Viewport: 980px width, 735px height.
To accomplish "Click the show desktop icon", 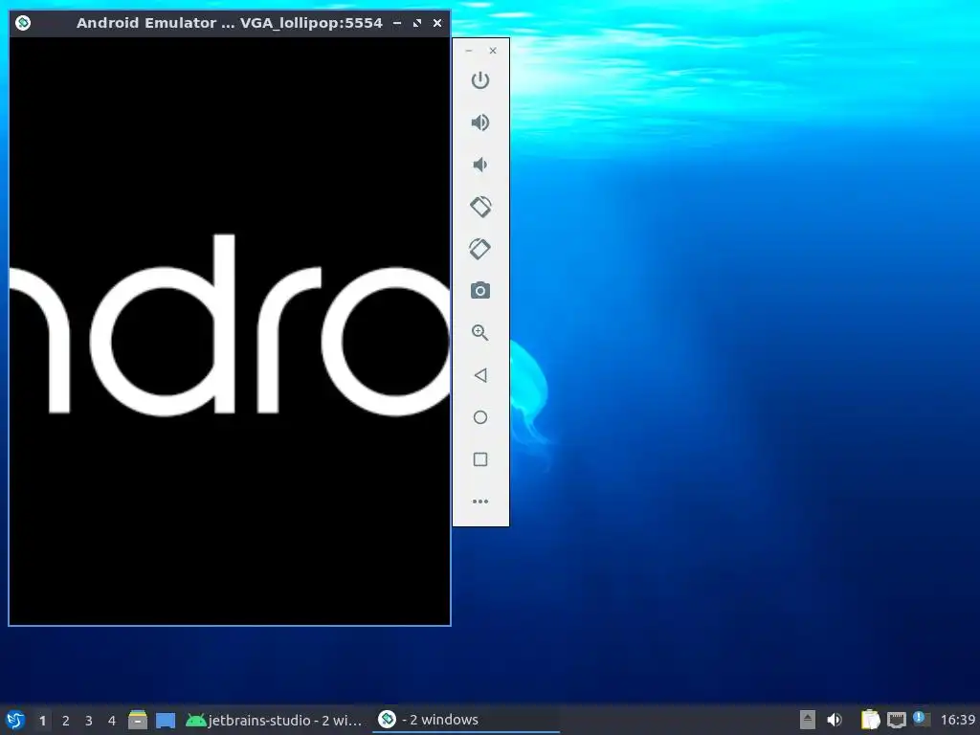I will (x=166, y=720).
